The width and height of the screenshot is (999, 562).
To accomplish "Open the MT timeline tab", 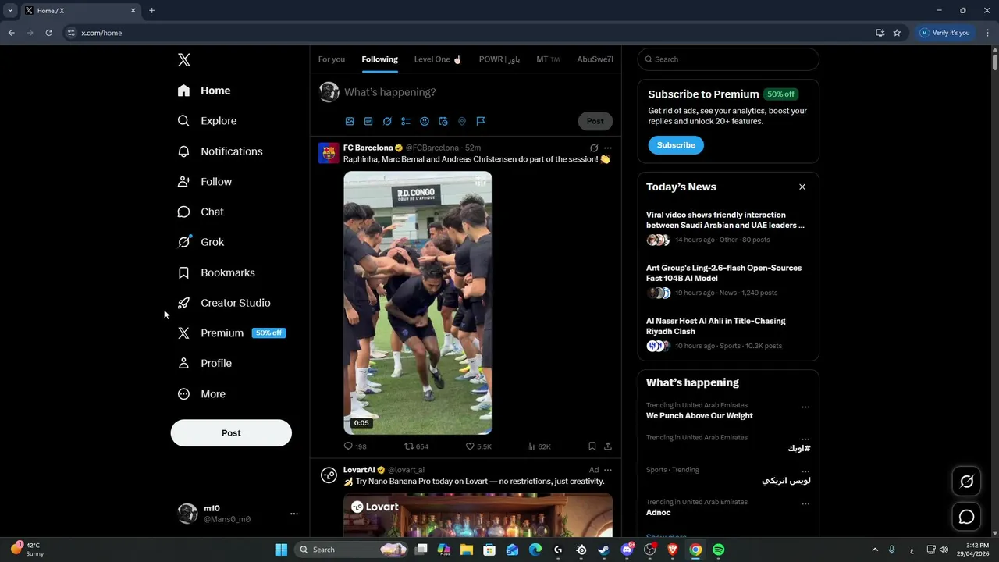I will pos(548,59).
